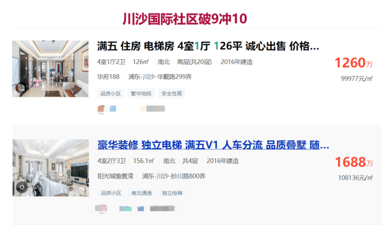Viewport: 382px width, 225px height.
Task: Open the listing title starting 满五 住房 电梯房
Action: click(x=208, y=46)
